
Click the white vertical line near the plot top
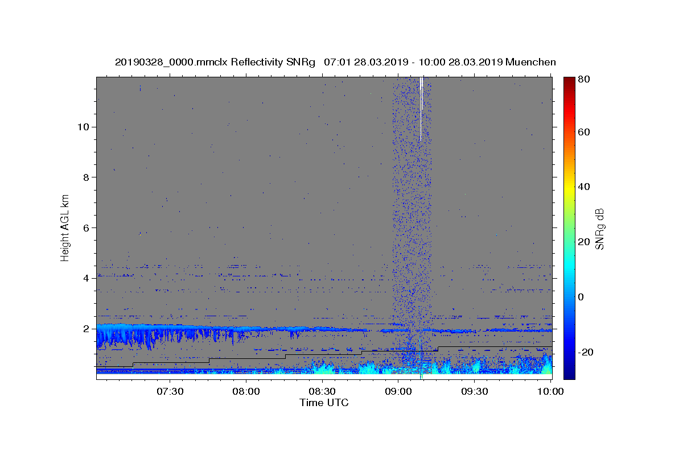pyautogui.click(x=421, y=109)
